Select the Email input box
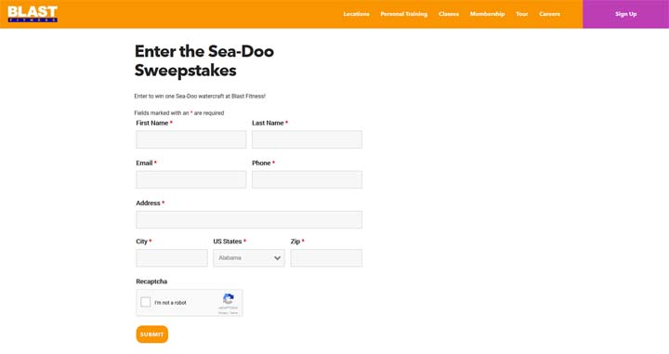 191,179
